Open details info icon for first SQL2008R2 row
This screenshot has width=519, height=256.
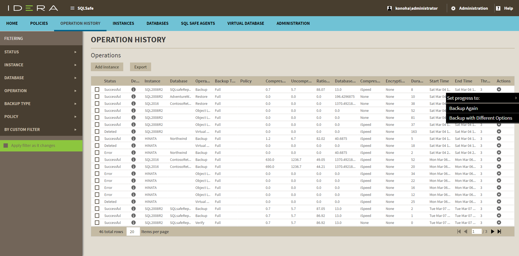(134, 89)
